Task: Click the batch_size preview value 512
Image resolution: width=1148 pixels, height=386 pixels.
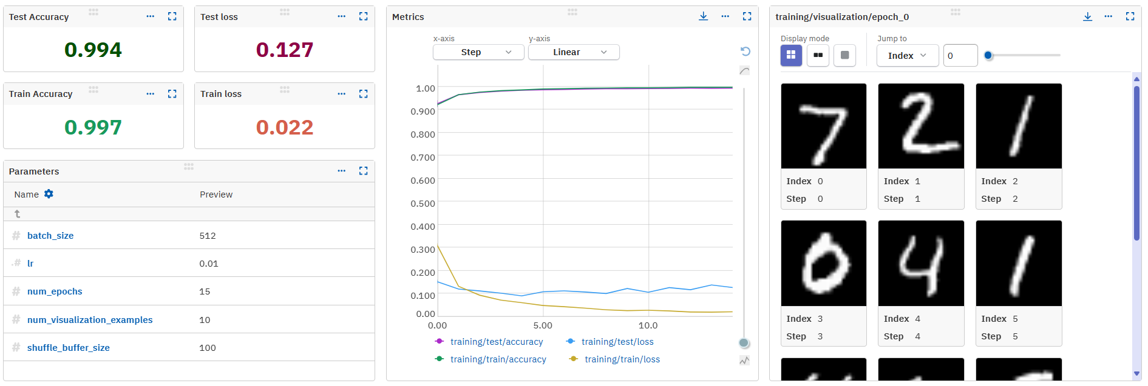Action: coord(208,236)
